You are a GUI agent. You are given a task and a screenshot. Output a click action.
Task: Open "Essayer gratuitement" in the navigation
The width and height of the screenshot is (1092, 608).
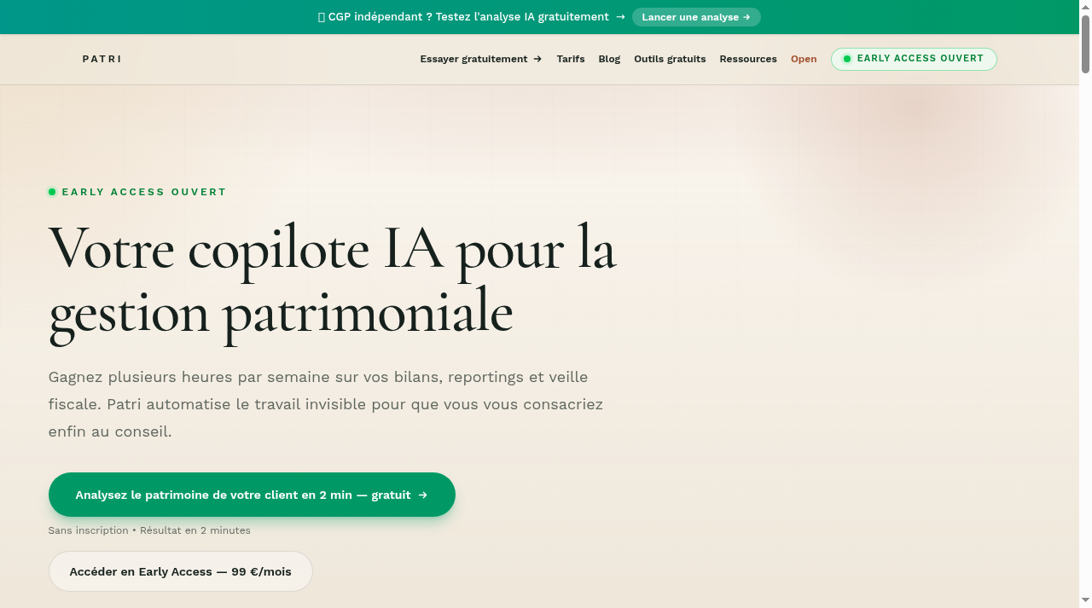click(x=480, y=59)
